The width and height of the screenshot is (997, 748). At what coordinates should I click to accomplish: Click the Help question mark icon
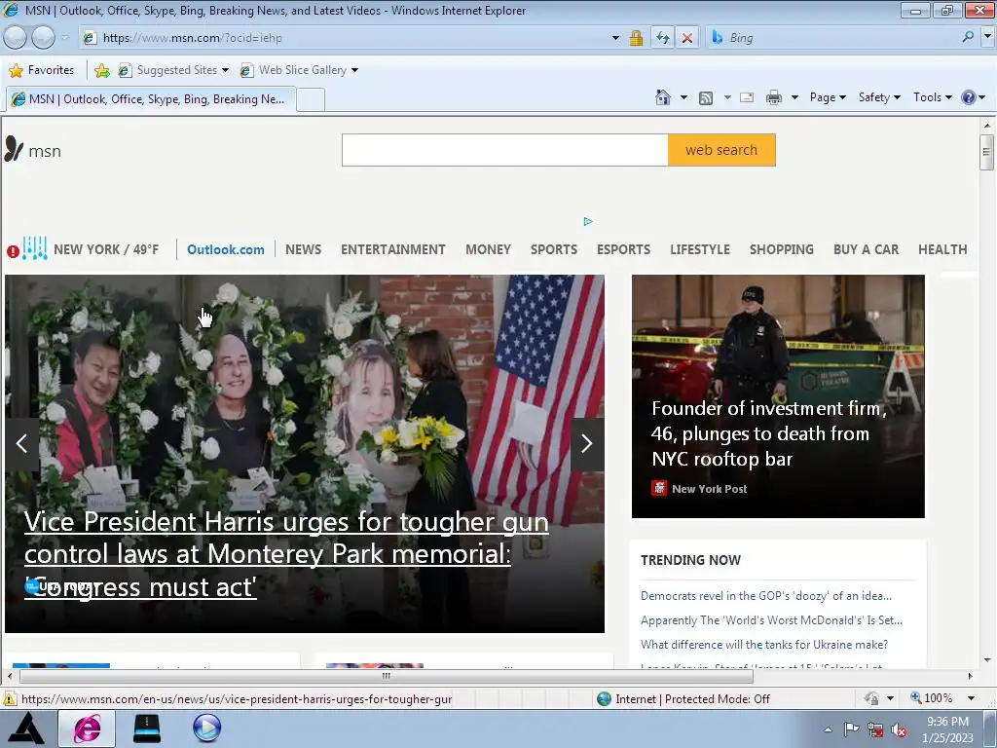pyautogui.click(x=969, y=97)
